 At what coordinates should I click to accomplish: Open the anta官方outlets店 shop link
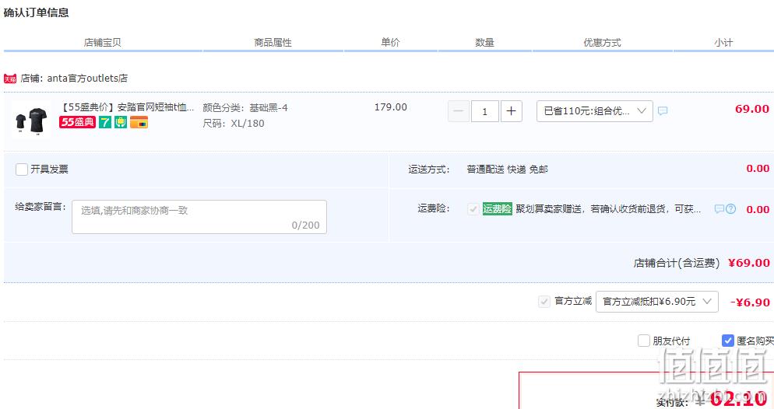click(87, 79)
